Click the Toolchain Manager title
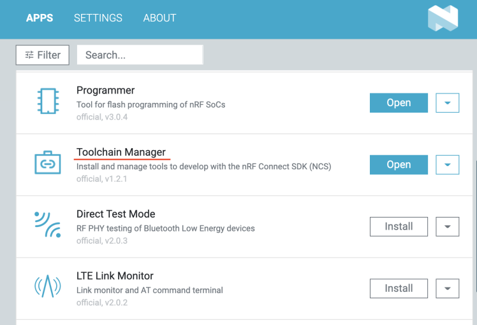477x325 pixels. [x=121, y=152]
